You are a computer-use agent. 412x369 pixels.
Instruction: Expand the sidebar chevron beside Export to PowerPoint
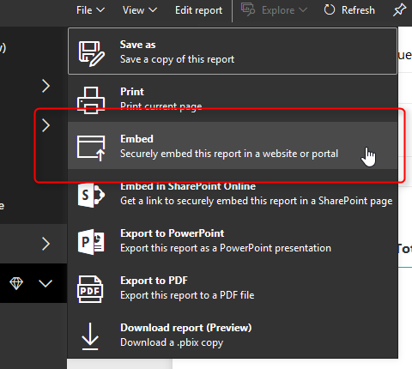point(45,244)
